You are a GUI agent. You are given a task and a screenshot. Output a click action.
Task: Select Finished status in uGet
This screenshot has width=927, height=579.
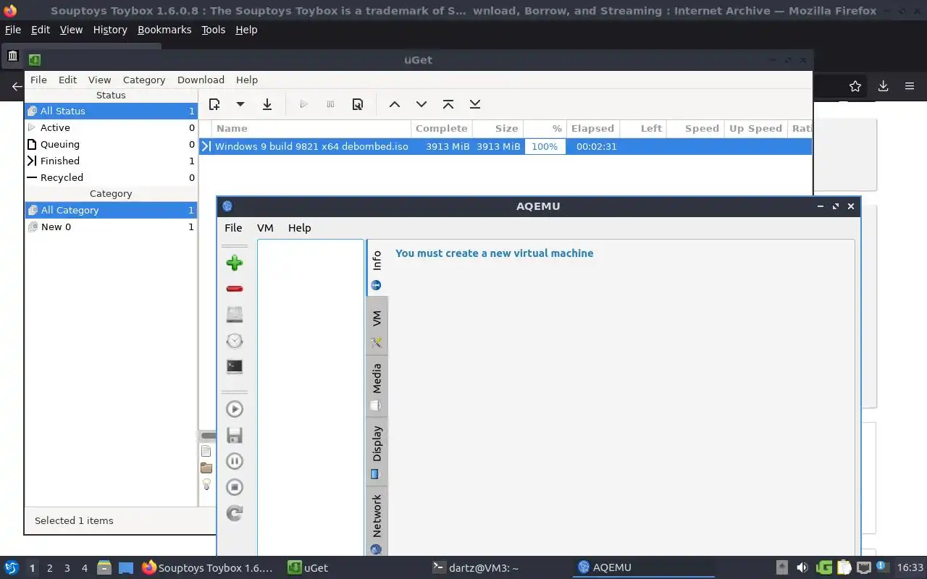click(x=111, y=161)
